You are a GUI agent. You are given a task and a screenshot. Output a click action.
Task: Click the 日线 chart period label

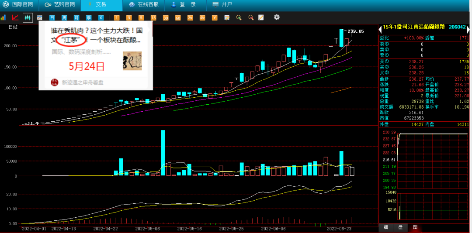coord(13,27)
